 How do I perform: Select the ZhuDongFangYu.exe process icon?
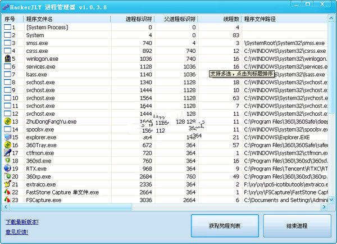pyautogui.click(x=7, y=121)
